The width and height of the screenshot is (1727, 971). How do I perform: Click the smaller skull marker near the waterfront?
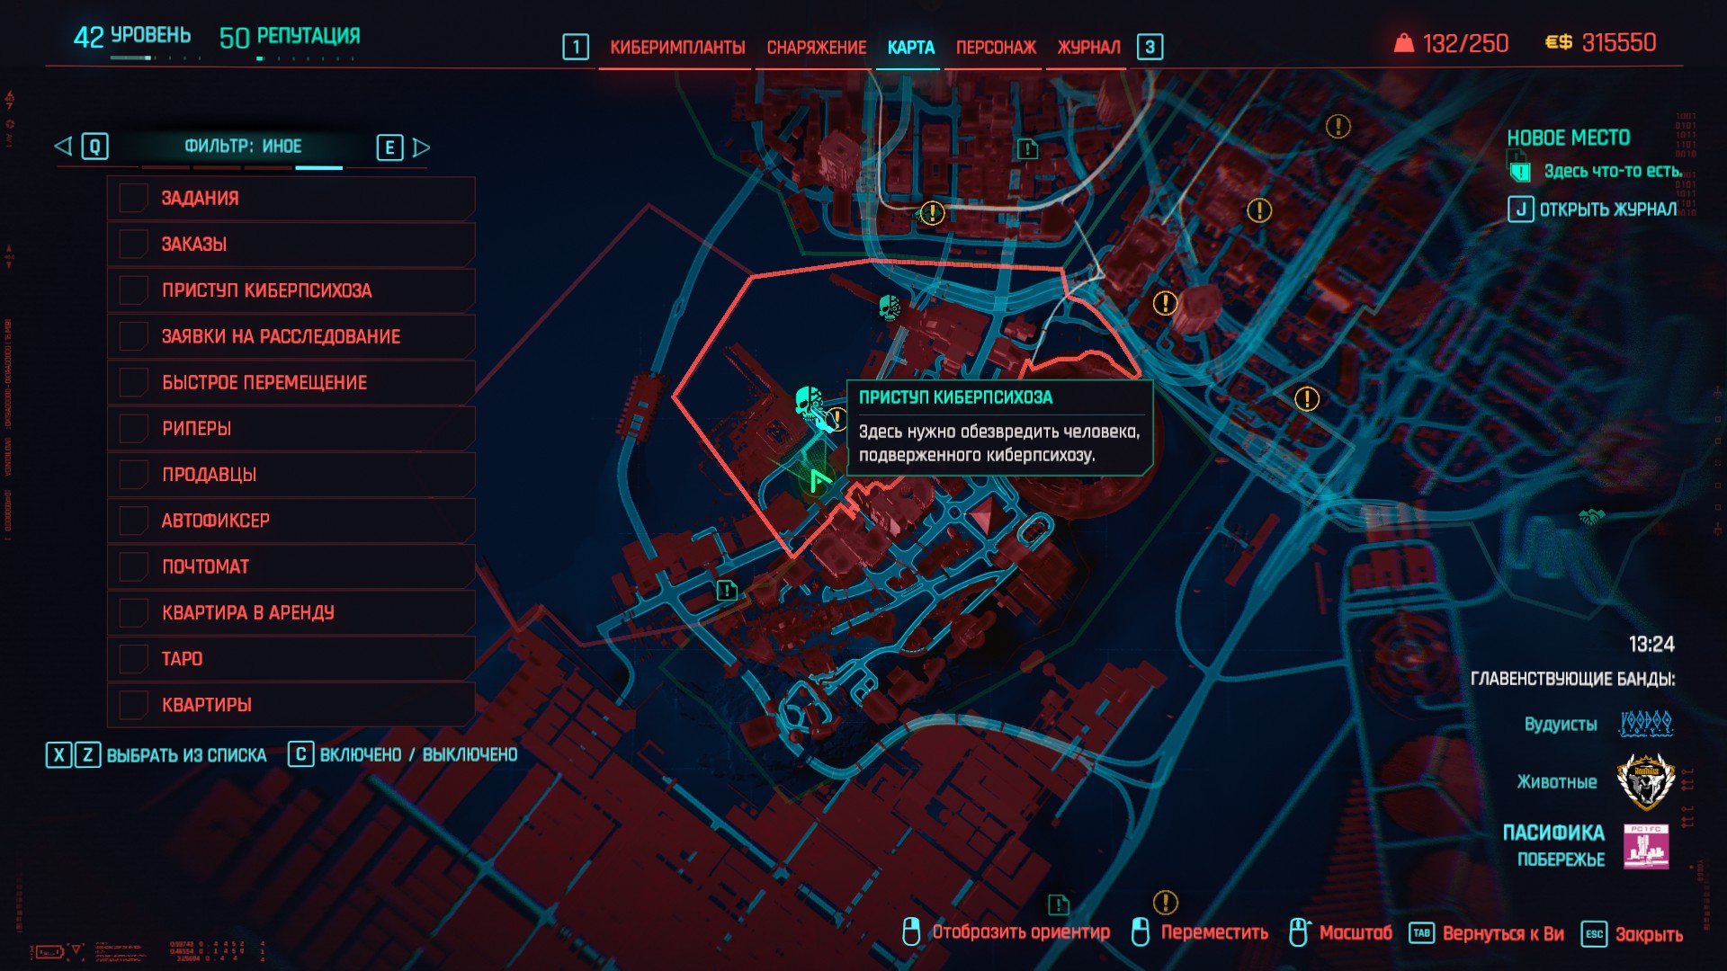[889, 308]
